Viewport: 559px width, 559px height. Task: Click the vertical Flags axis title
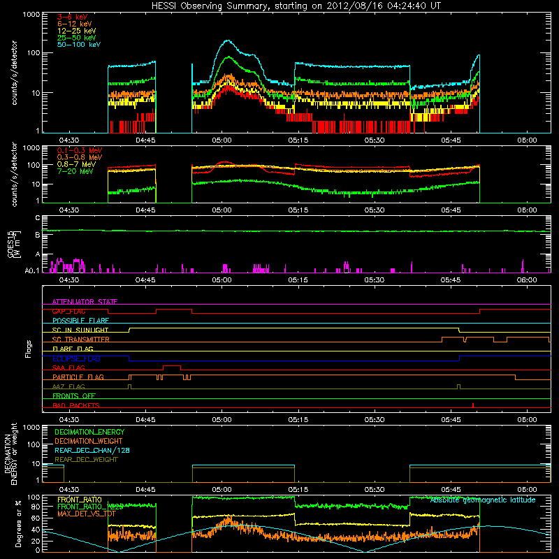click(x=29, y=349)
